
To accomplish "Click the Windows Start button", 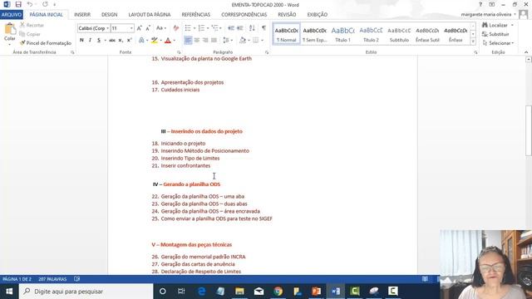I will [x=9, y=292].
